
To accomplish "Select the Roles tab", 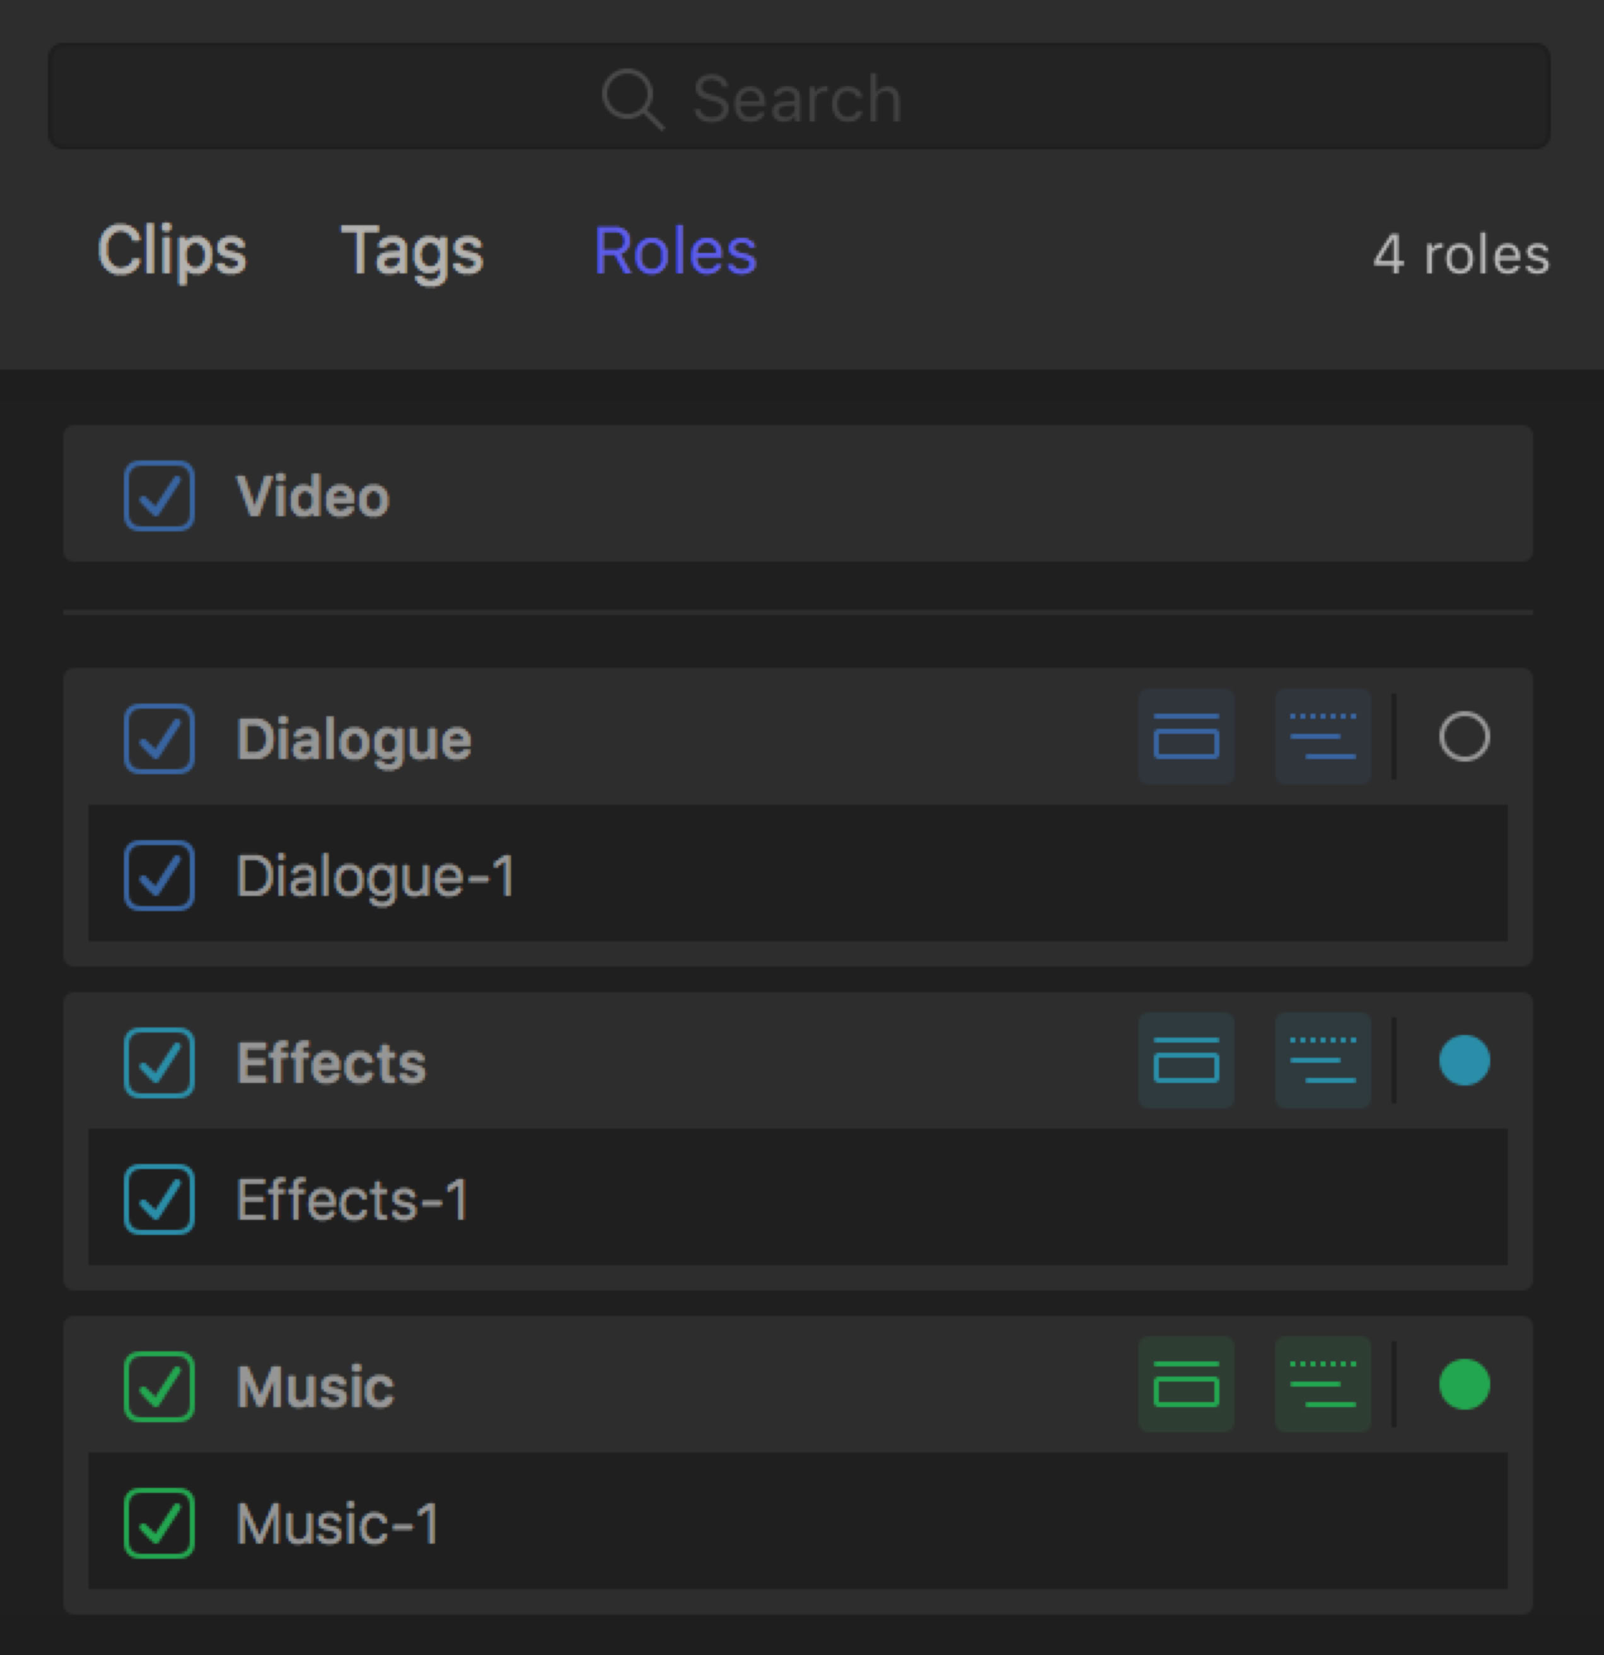I will [x=675, y=251].
